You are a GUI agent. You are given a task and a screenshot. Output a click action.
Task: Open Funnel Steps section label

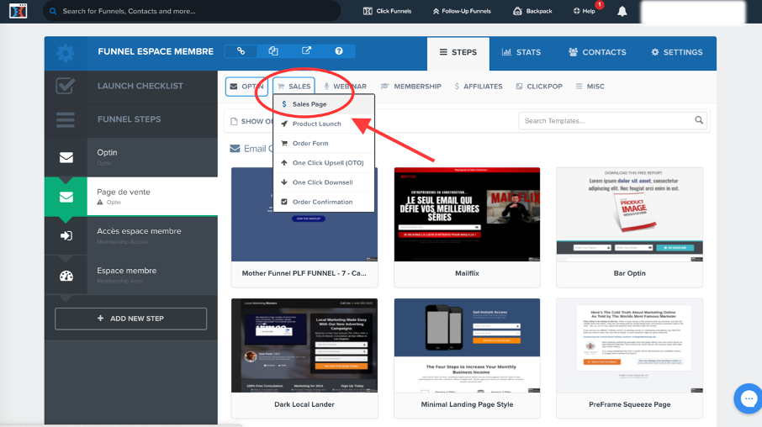tap(129, 119)
